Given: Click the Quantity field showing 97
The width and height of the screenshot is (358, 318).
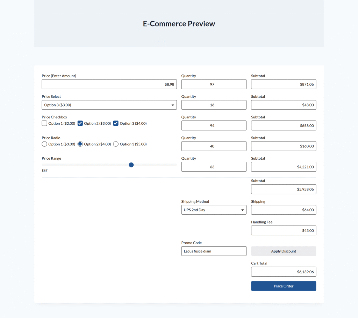Looking at the screenshot, I should 214,84.
